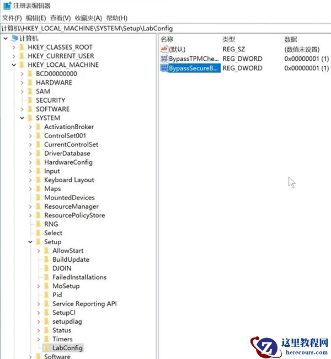This screenshot has height=359, width=331.
Task: Select the ResourceManager key
Action: pyautogui.click(x=71, y=207)
